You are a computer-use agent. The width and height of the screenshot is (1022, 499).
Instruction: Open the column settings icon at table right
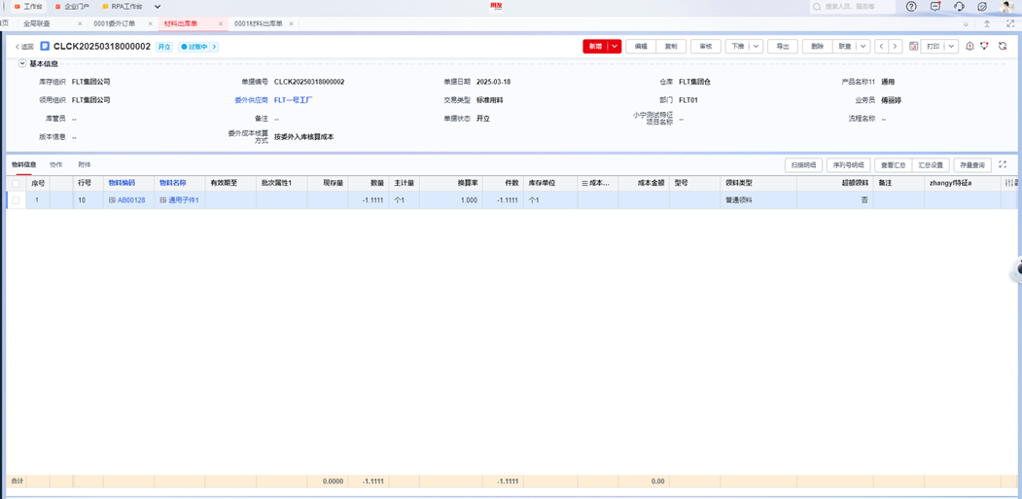coord(1009,183)
